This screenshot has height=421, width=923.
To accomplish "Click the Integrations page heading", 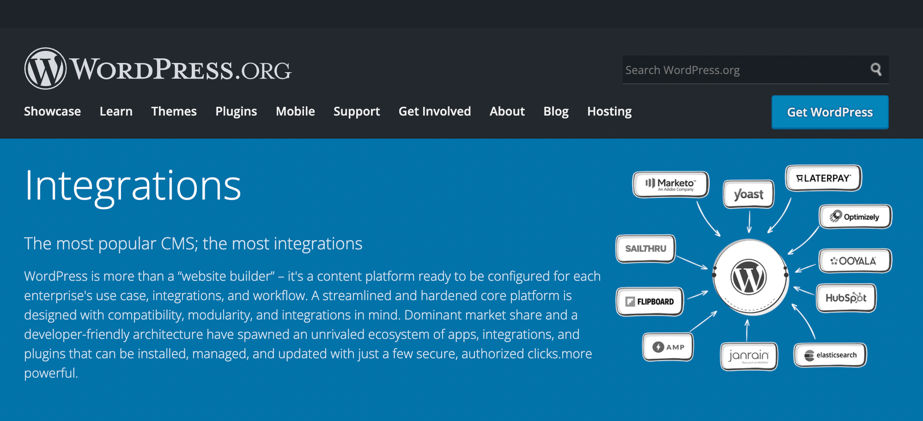I will 133,186.
